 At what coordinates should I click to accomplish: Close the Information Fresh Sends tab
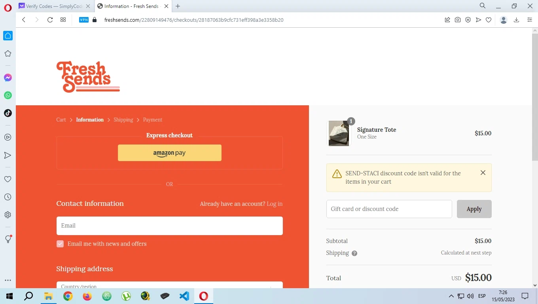click(167, 6)
